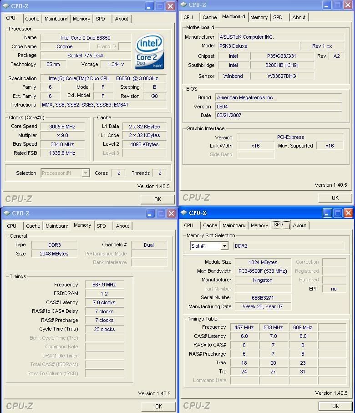Click CPU-Z title icon in Memory window

coord(7,213)
